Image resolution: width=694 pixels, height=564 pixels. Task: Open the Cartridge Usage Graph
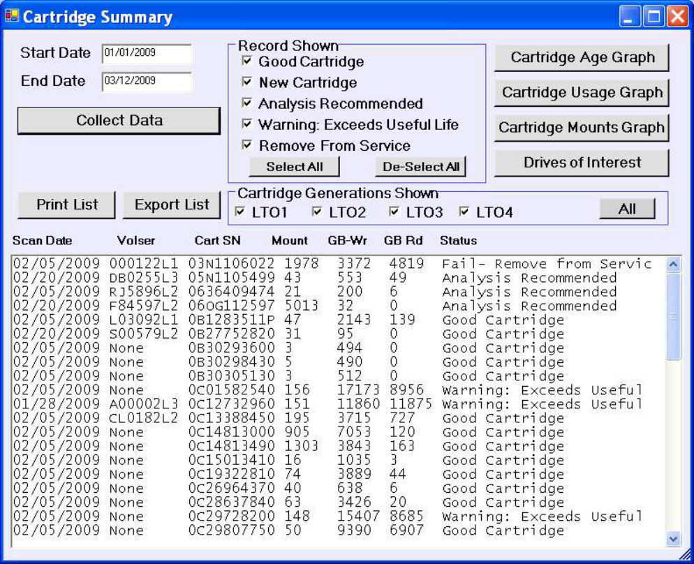click(582, 92)
